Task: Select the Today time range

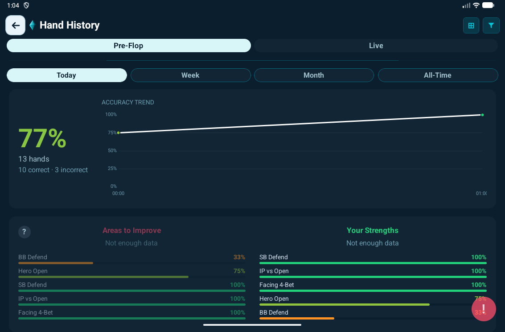Action: (x=66, y=75)
